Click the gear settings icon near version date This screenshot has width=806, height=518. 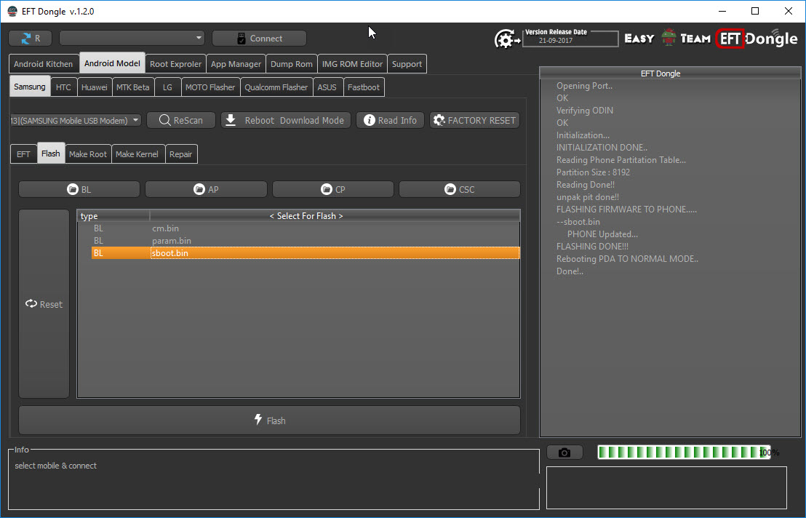tap(507, 39)
